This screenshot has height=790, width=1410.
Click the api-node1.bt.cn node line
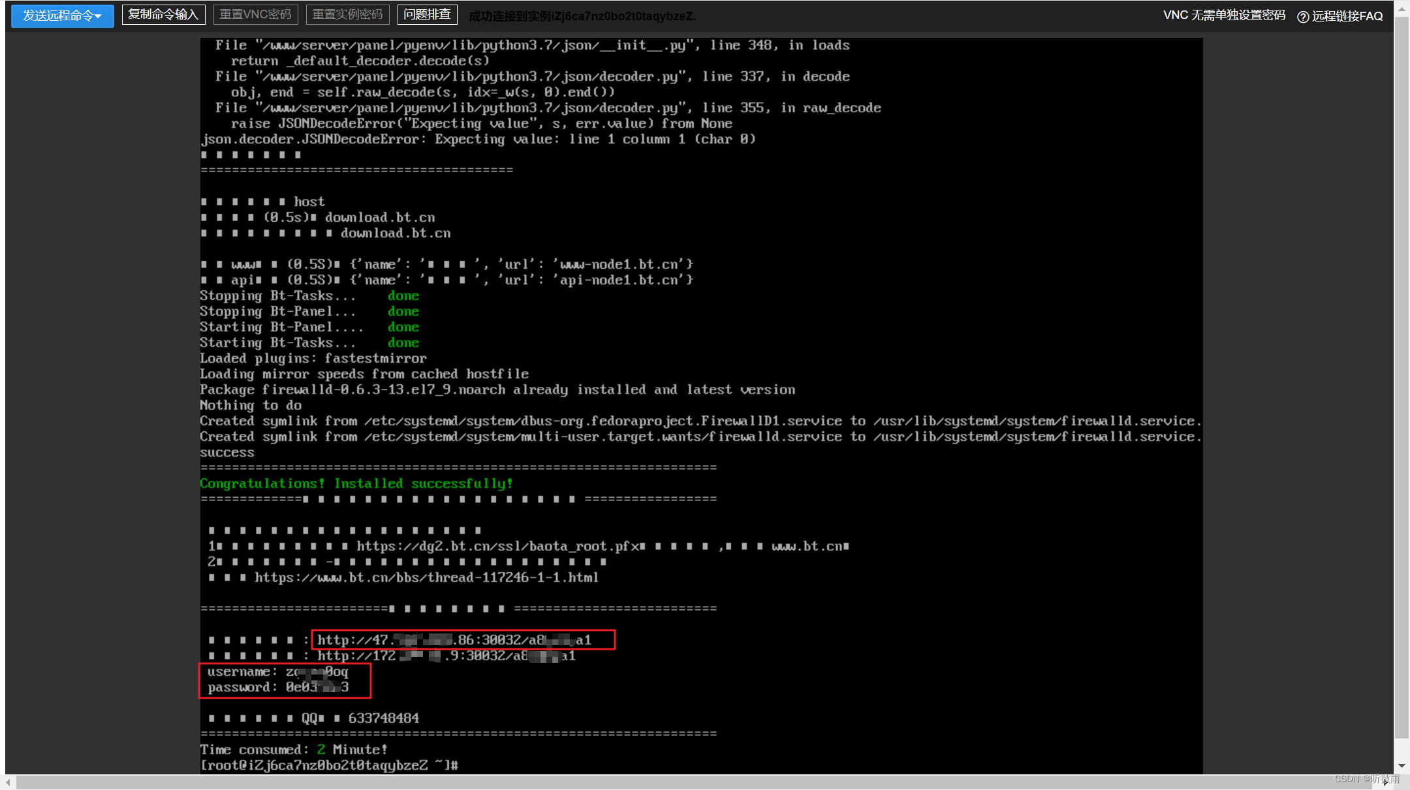tap(446, 280)
